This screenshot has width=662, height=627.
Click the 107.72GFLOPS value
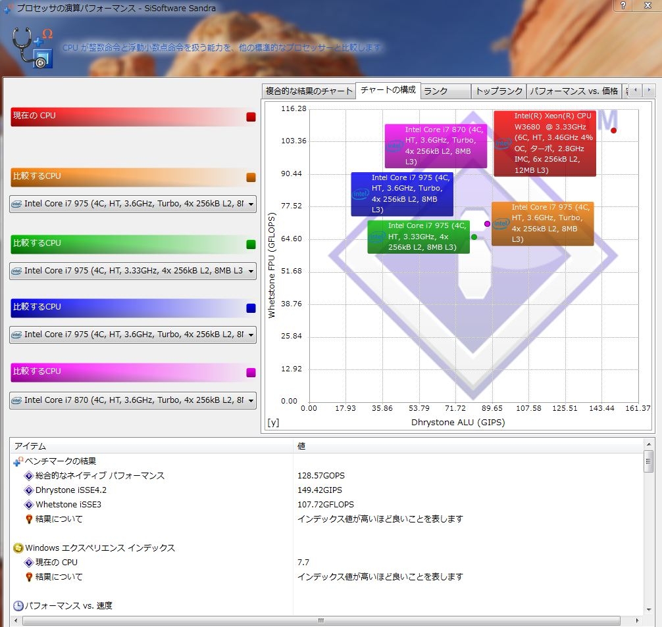[x=326, y=505]
